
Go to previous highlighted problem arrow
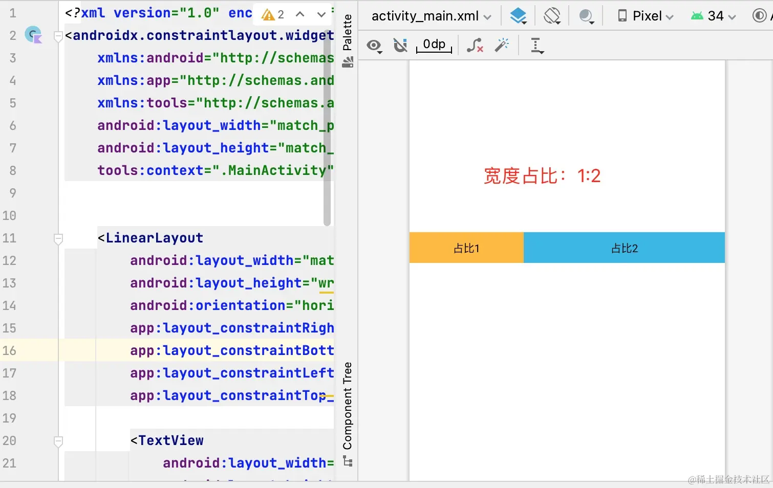300,14
